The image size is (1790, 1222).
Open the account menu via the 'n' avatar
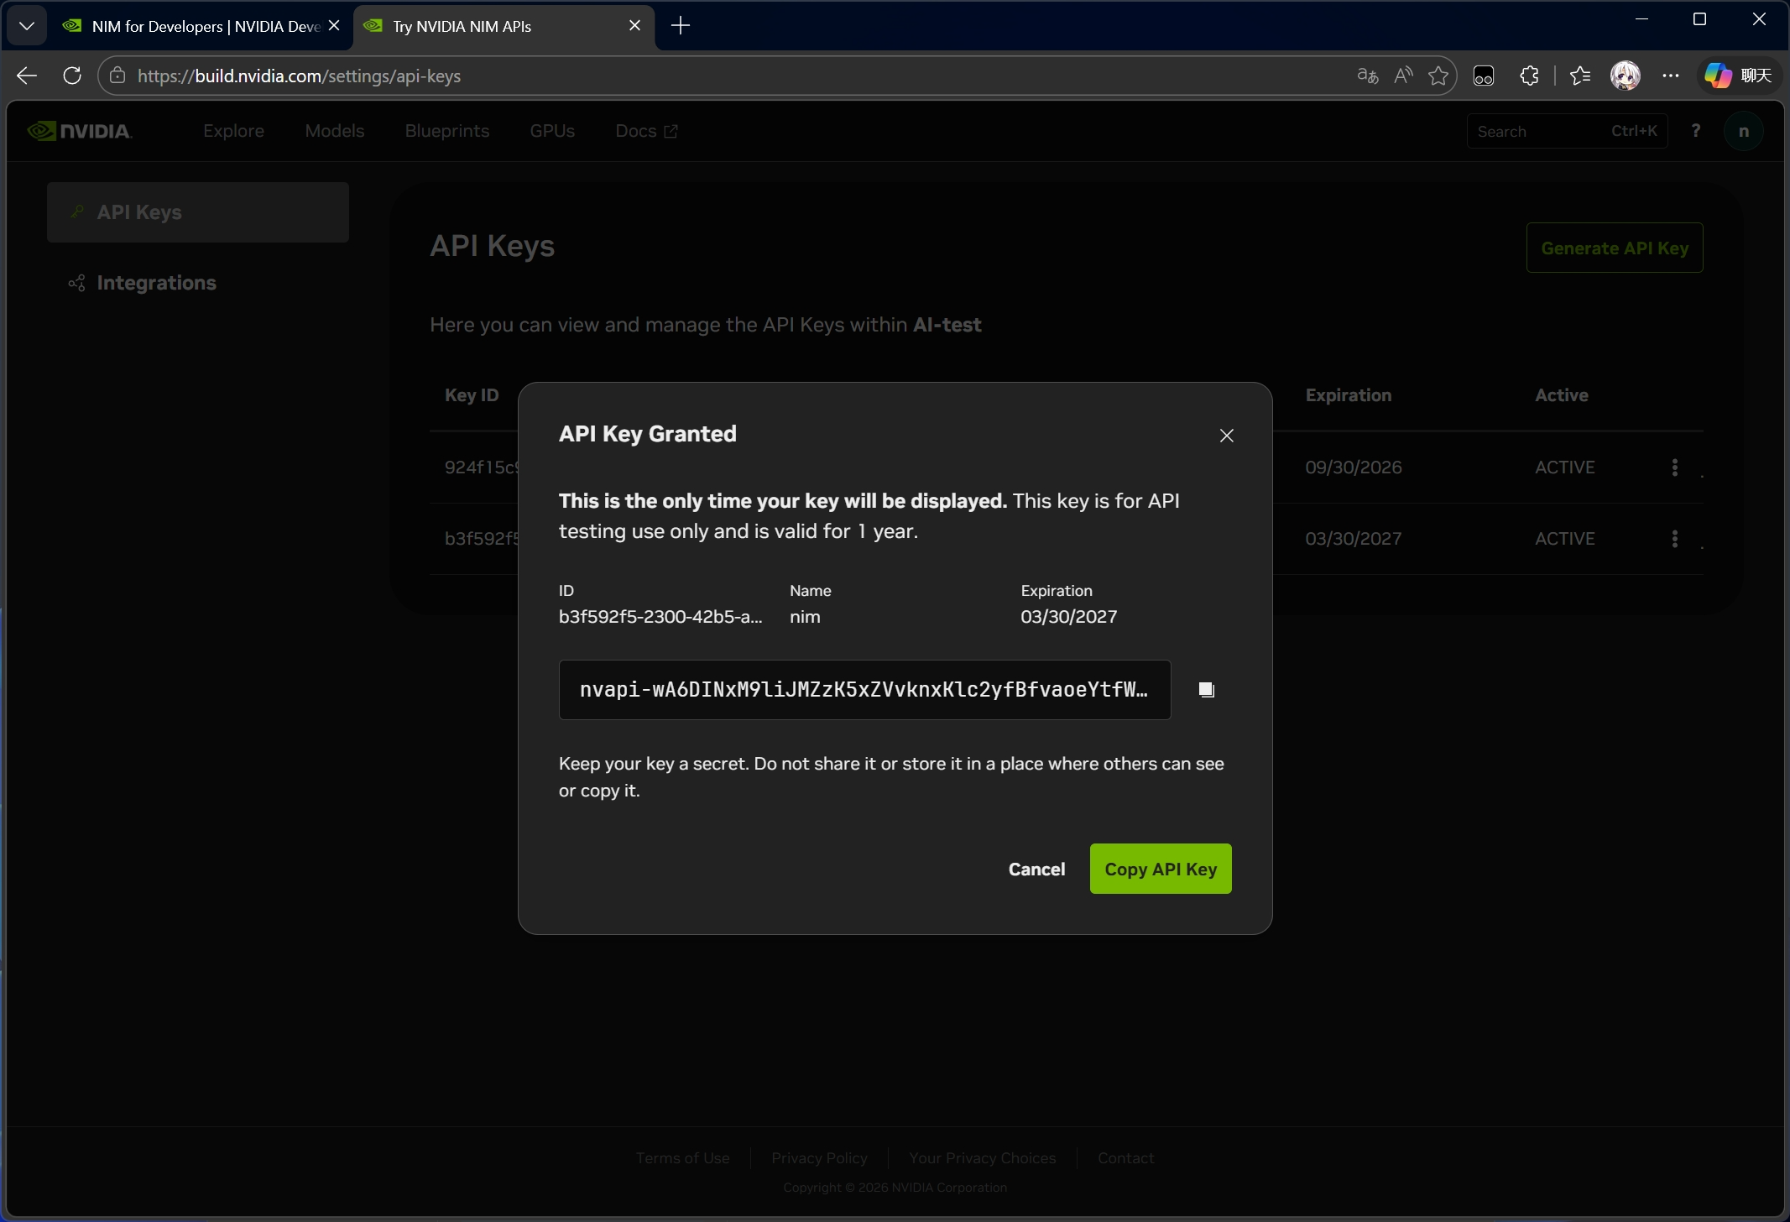pyautogui.click(x=1744, y=130)
